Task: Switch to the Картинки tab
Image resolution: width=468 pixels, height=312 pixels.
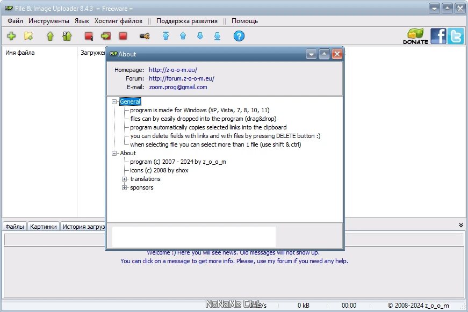Action: 44,227
